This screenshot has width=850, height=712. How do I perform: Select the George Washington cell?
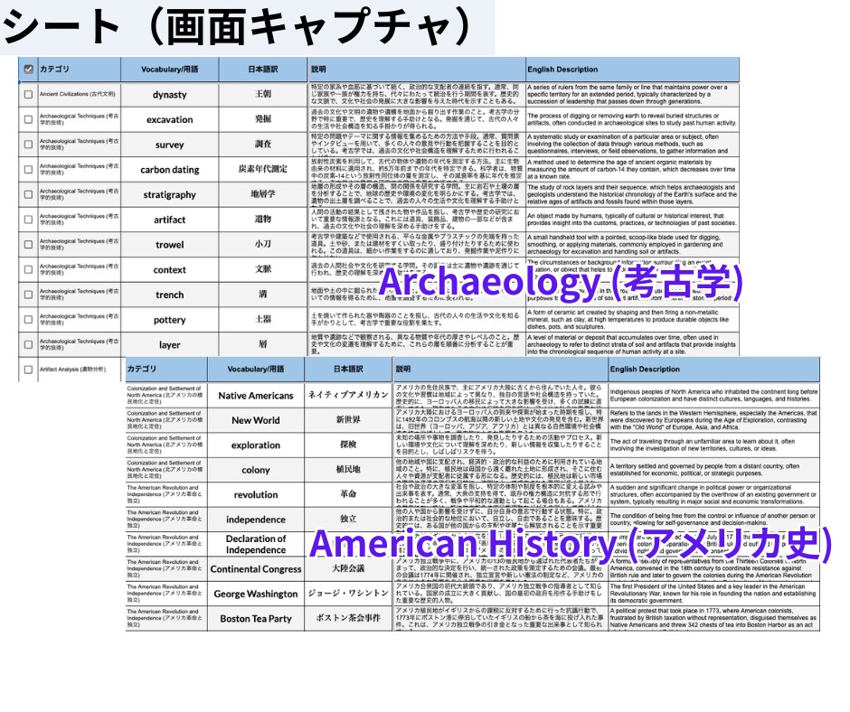click(x=255, y=594)
